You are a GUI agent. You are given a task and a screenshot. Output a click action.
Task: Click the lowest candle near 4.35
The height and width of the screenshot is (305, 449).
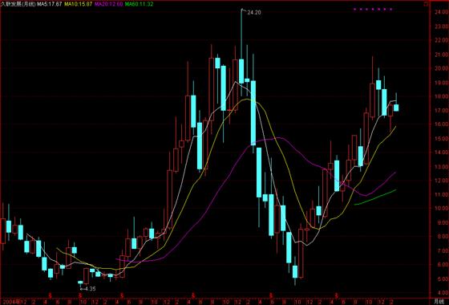[x=80, y=283]
